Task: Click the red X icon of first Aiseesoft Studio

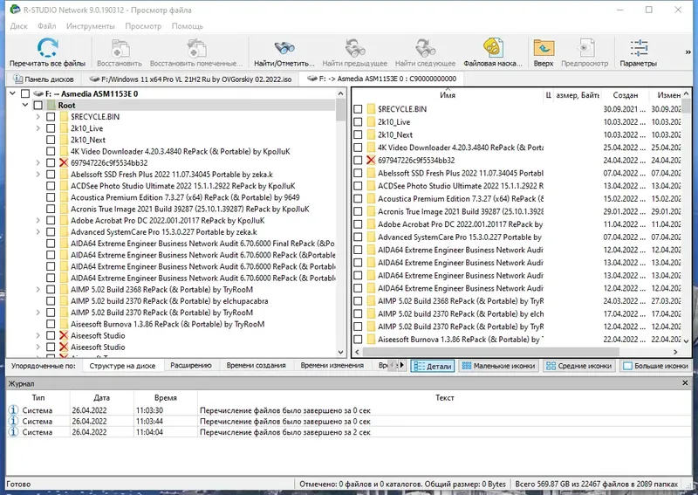Action: [x=63, y=335]
